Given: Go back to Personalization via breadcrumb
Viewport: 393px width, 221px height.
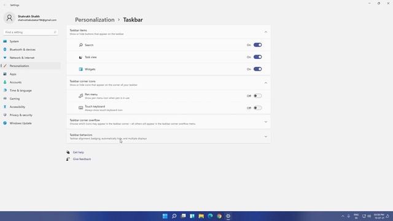Looking at the screenshot, I should click(95, 20).
